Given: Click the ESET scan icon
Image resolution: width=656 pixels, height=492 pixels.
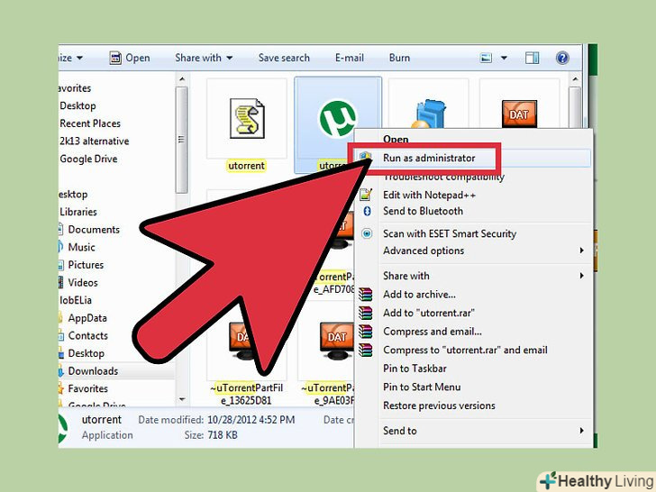Looking at the screenshot, I should tap(367, 233).
